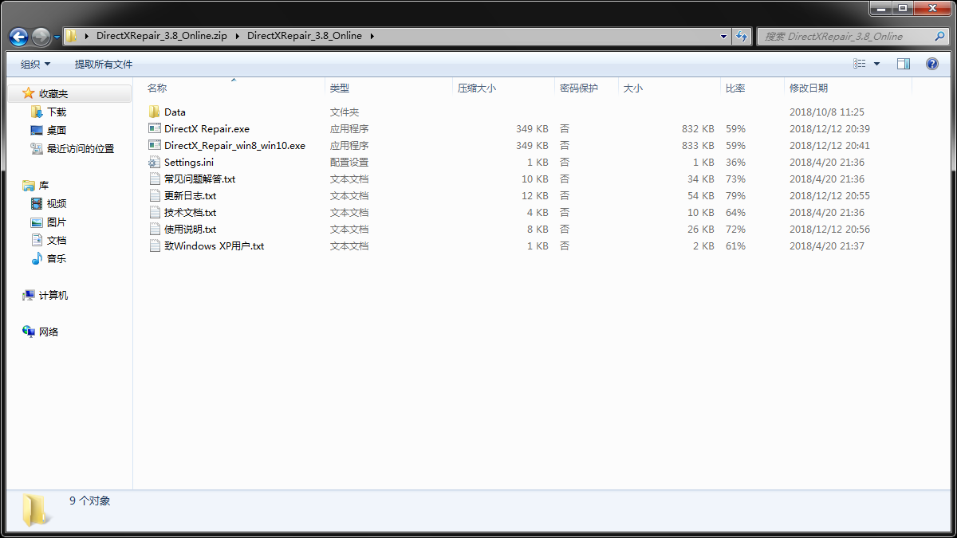Click the 79% ratio of 更新日志.txt
Image resolution: width=957 pixels, height=538 pixels.
pos(735,196)
